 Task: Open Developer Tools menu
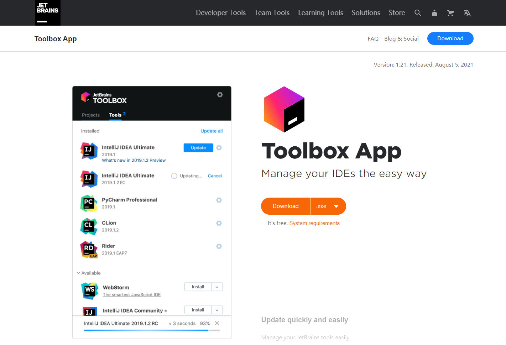coord(221,13)
